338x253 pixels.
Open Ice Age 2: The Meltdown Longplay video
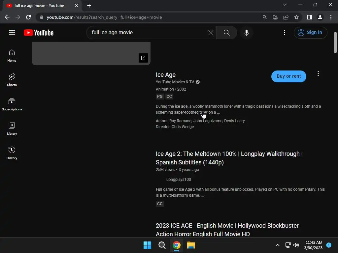(x=229, y=158)
